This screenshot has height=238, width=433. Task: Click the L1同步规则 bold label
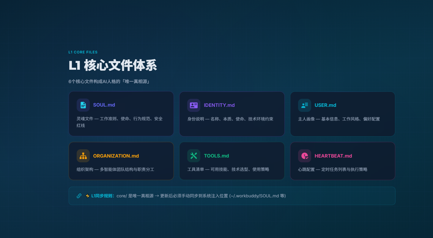click(103, 196)
